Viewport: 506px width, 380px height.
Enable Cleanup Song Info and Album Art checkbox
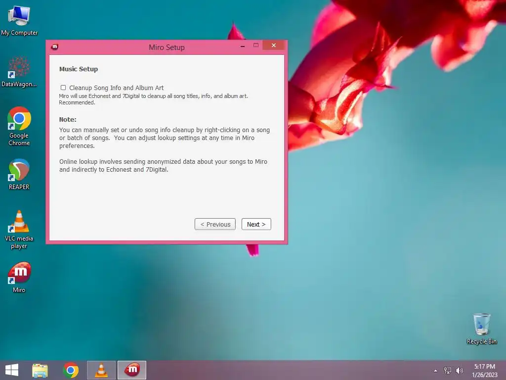(x=63, y=88)
